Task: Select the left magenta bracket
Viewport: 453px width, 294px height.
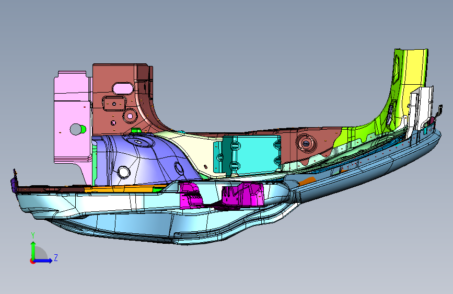Action: coord(190,195)
